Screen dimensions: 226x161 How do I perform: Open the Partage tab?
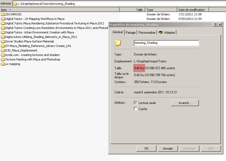pos(131,33)
